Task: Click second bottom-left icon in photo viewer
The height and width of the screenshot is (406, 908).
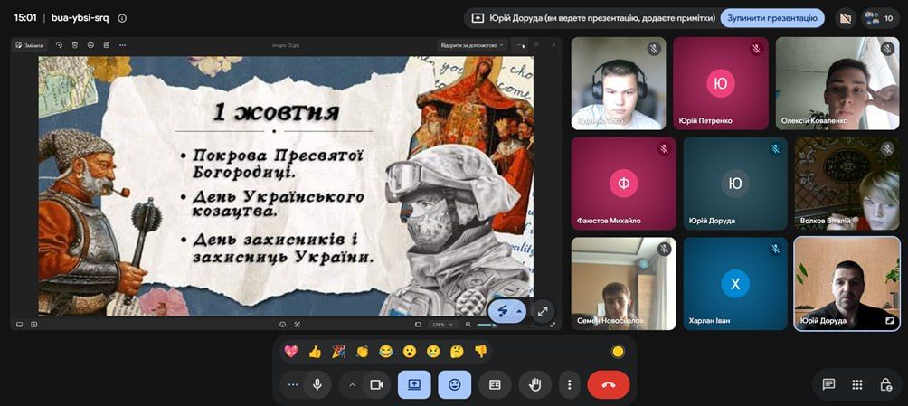Action: (34, 325)
